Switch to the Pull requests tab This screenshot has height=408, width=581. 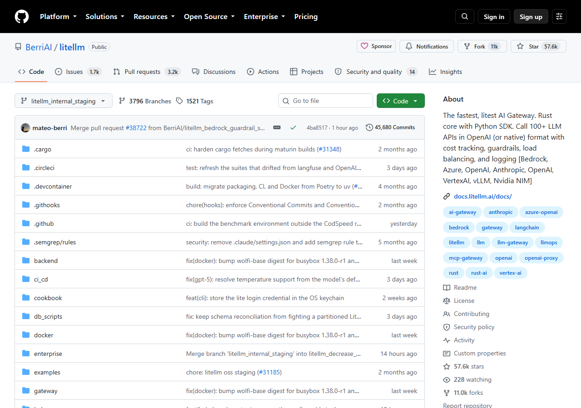[147, 72]
